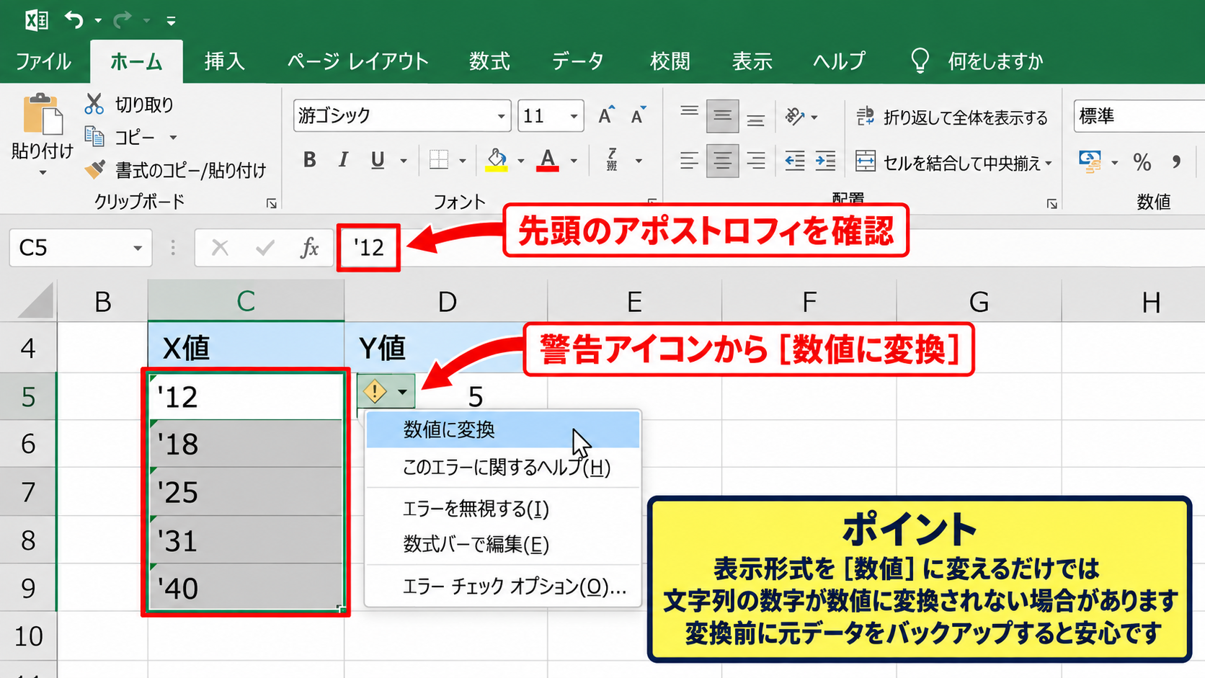Click the Decrease Font Size icon
This screenshot has width=1205, height=678.
click(639, 115)
